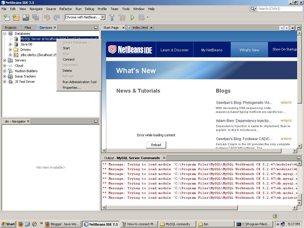Close the Services tab

pyautogui.click(x=55, y=28)
